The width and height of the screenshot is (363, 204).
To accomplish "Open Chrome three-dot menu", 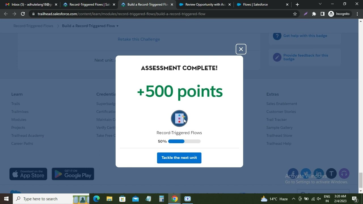I will pyautogui.click(x=357, y=14).
